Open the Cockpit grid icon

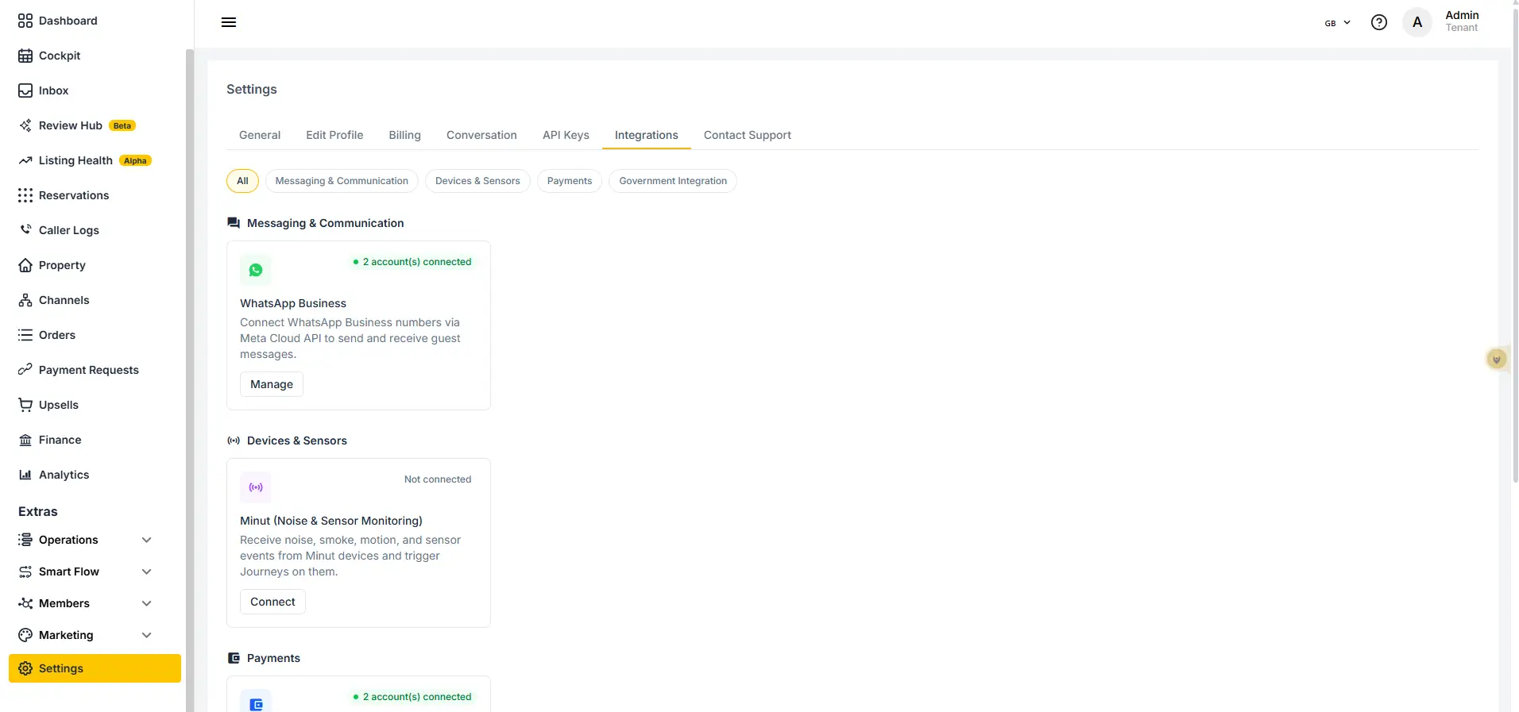pyautogui.click(x=25, y=56)
